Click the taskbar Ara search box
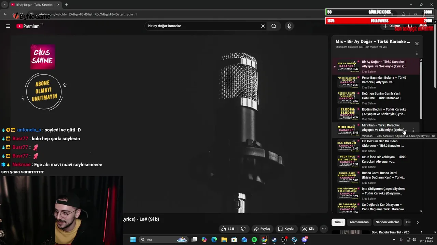Image resolution: width=437 pixels, height=245 pixels. 164,240
